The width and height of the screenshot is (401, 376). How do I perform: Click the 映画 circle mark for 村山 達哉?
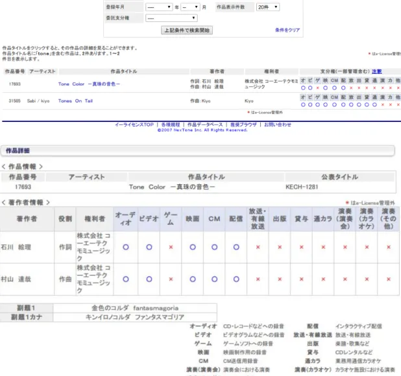click(x=193, y=279)
